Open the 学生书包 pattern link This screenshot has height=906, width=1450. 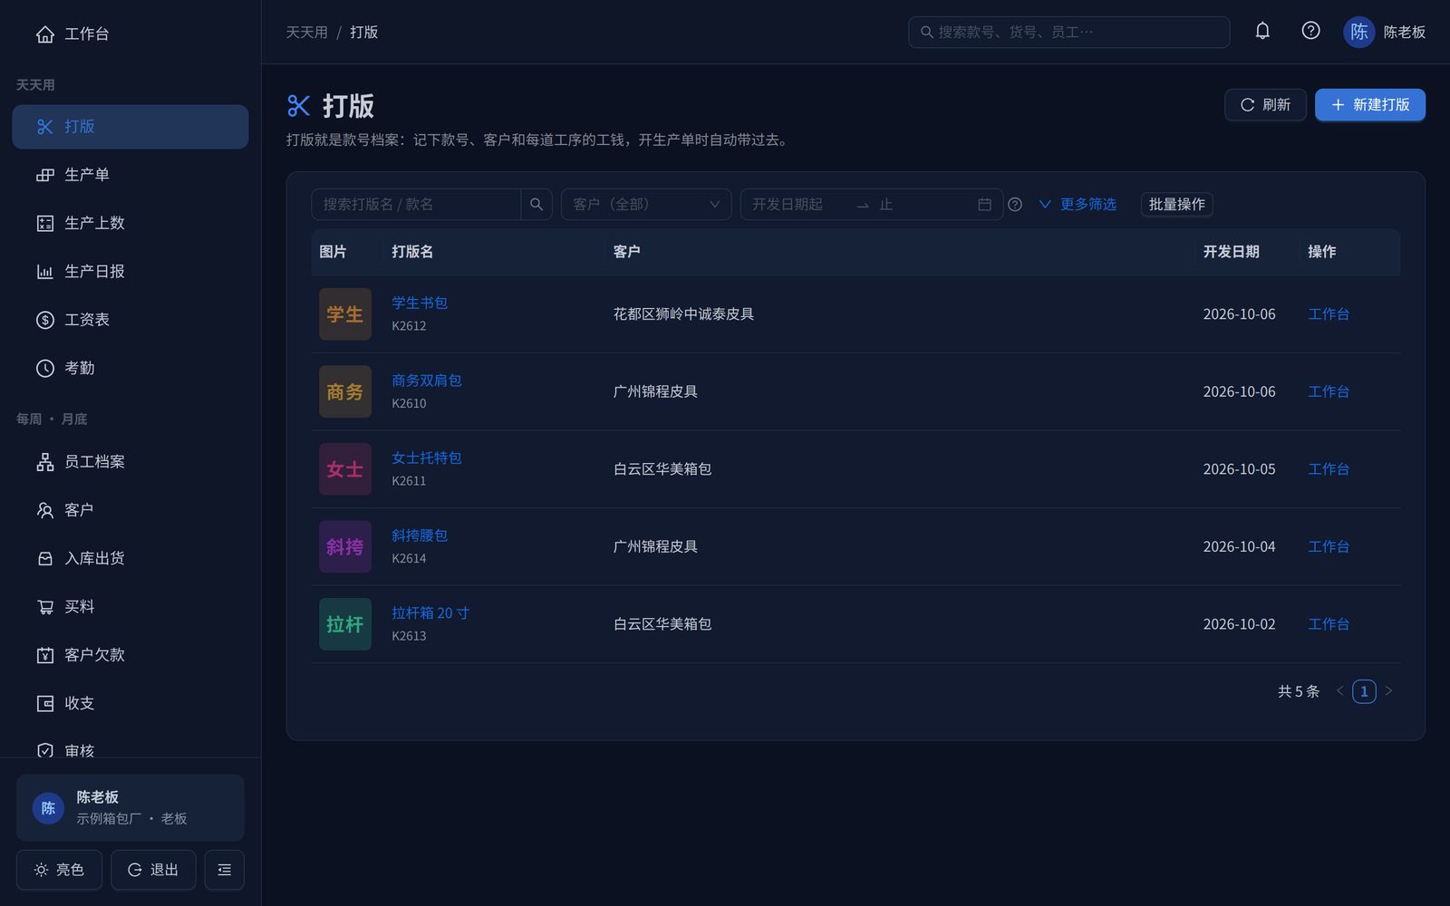click(420, 304)
